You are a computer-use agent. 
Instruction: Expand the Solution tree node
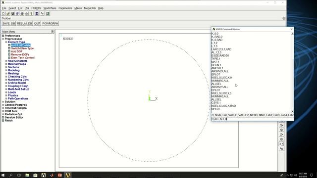(x=3, y=102)
